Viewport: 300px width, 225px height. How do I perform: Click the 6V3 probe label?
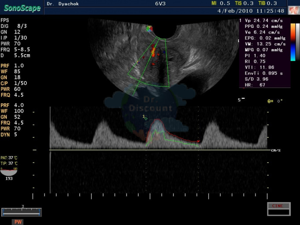(x=160, y=4)
